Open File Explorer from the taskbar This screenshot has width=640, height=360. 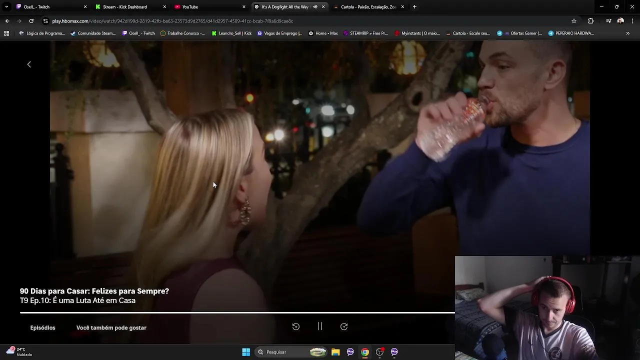click(335, 352)
